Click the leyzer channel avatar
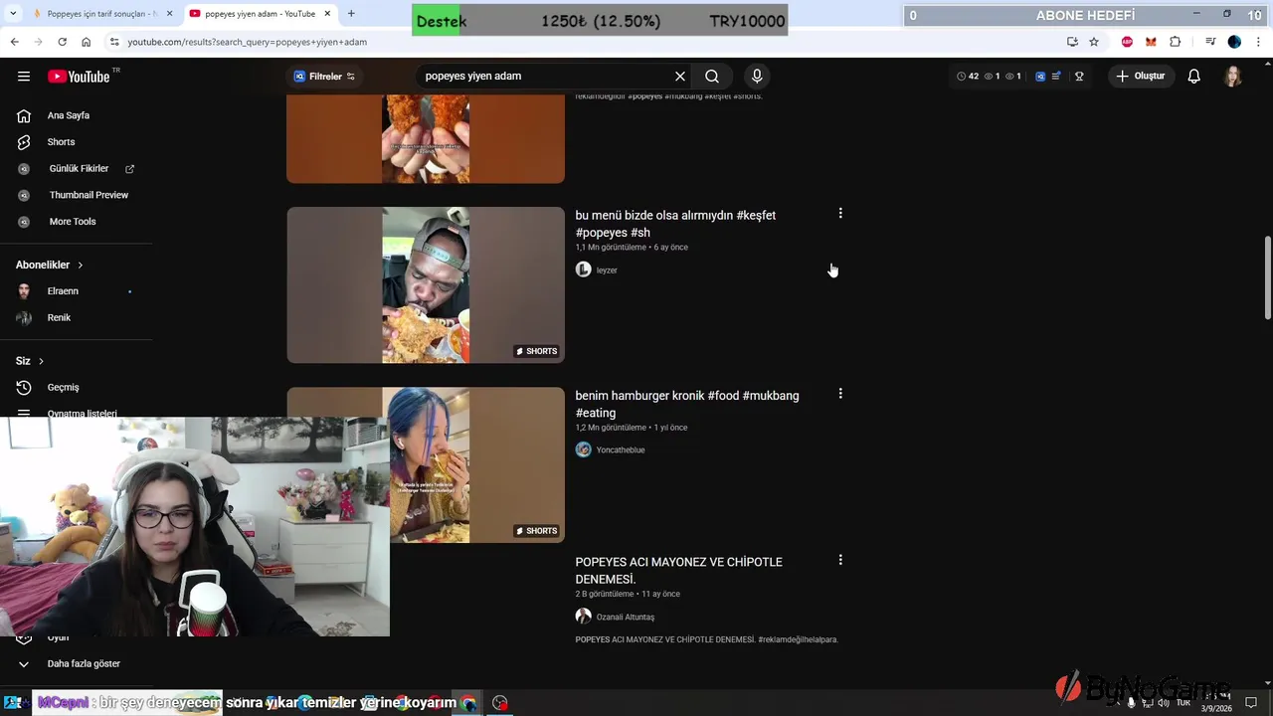 (x=584, y=269)
